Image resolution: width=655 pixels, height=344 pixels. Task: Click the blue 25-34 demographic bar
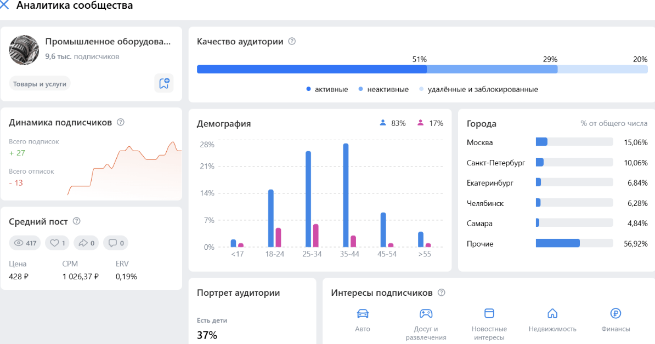(x=308, y=199)
